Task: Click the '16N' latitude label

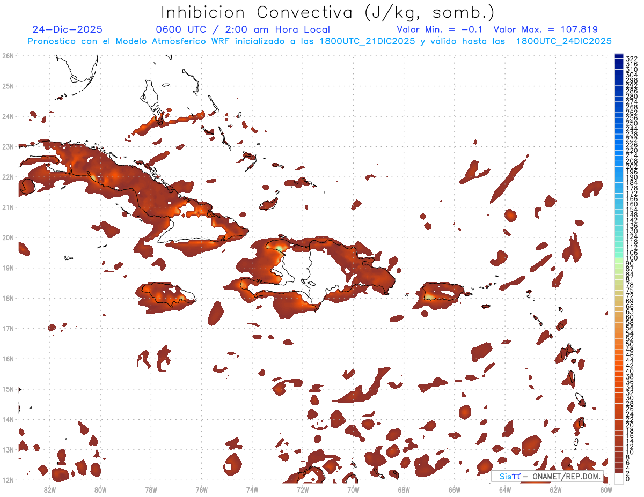Action: tap(8, 359)
